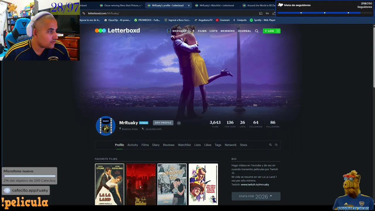Click the 136 THIS YEAR stat
This screenshot has height=211, width=375.
pyautogui.click(x=230, y=124)
